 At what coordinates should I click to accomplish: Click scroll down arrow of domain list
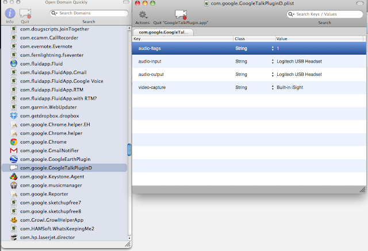(129, 238)
